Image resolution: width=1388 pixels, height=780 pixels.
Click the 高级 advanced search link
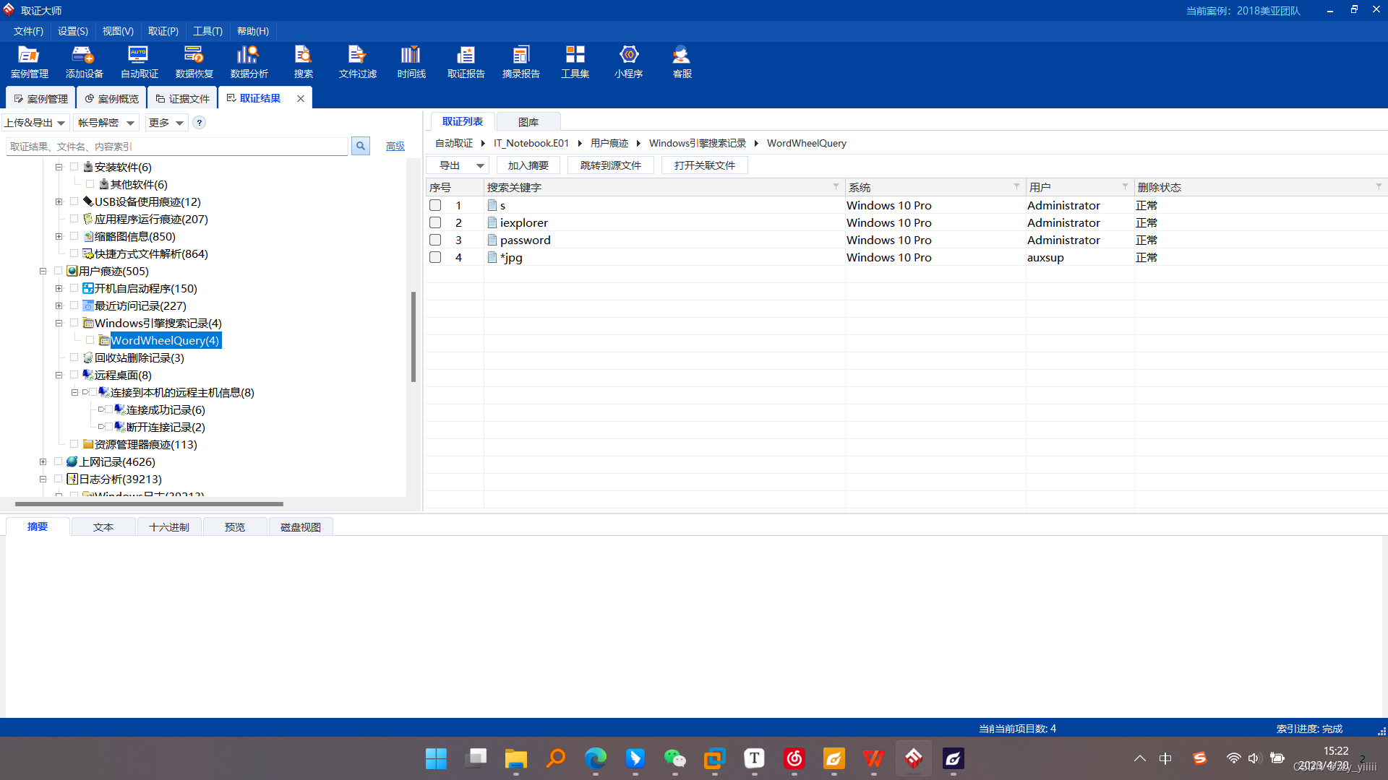(395, 147)
